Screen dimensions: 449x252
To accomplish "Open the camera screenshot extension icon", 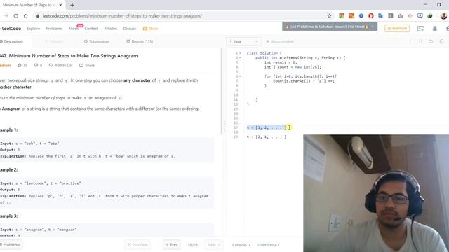I will coord(401,16).
